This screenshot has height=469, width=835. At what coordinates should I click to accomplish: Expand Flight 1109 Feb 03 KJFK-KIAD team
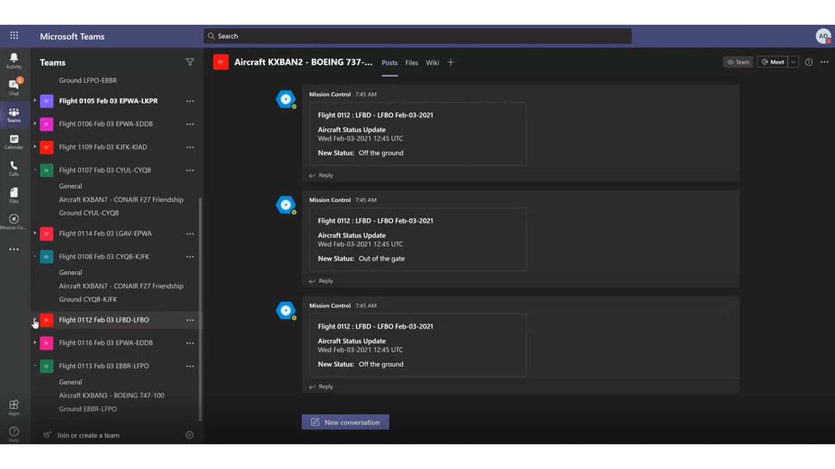coord(35,147)
